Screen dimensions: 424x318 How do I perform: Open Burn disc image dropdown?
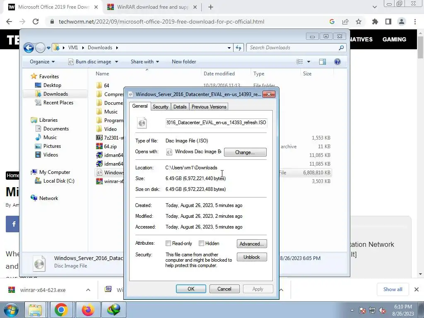[116, 62]
